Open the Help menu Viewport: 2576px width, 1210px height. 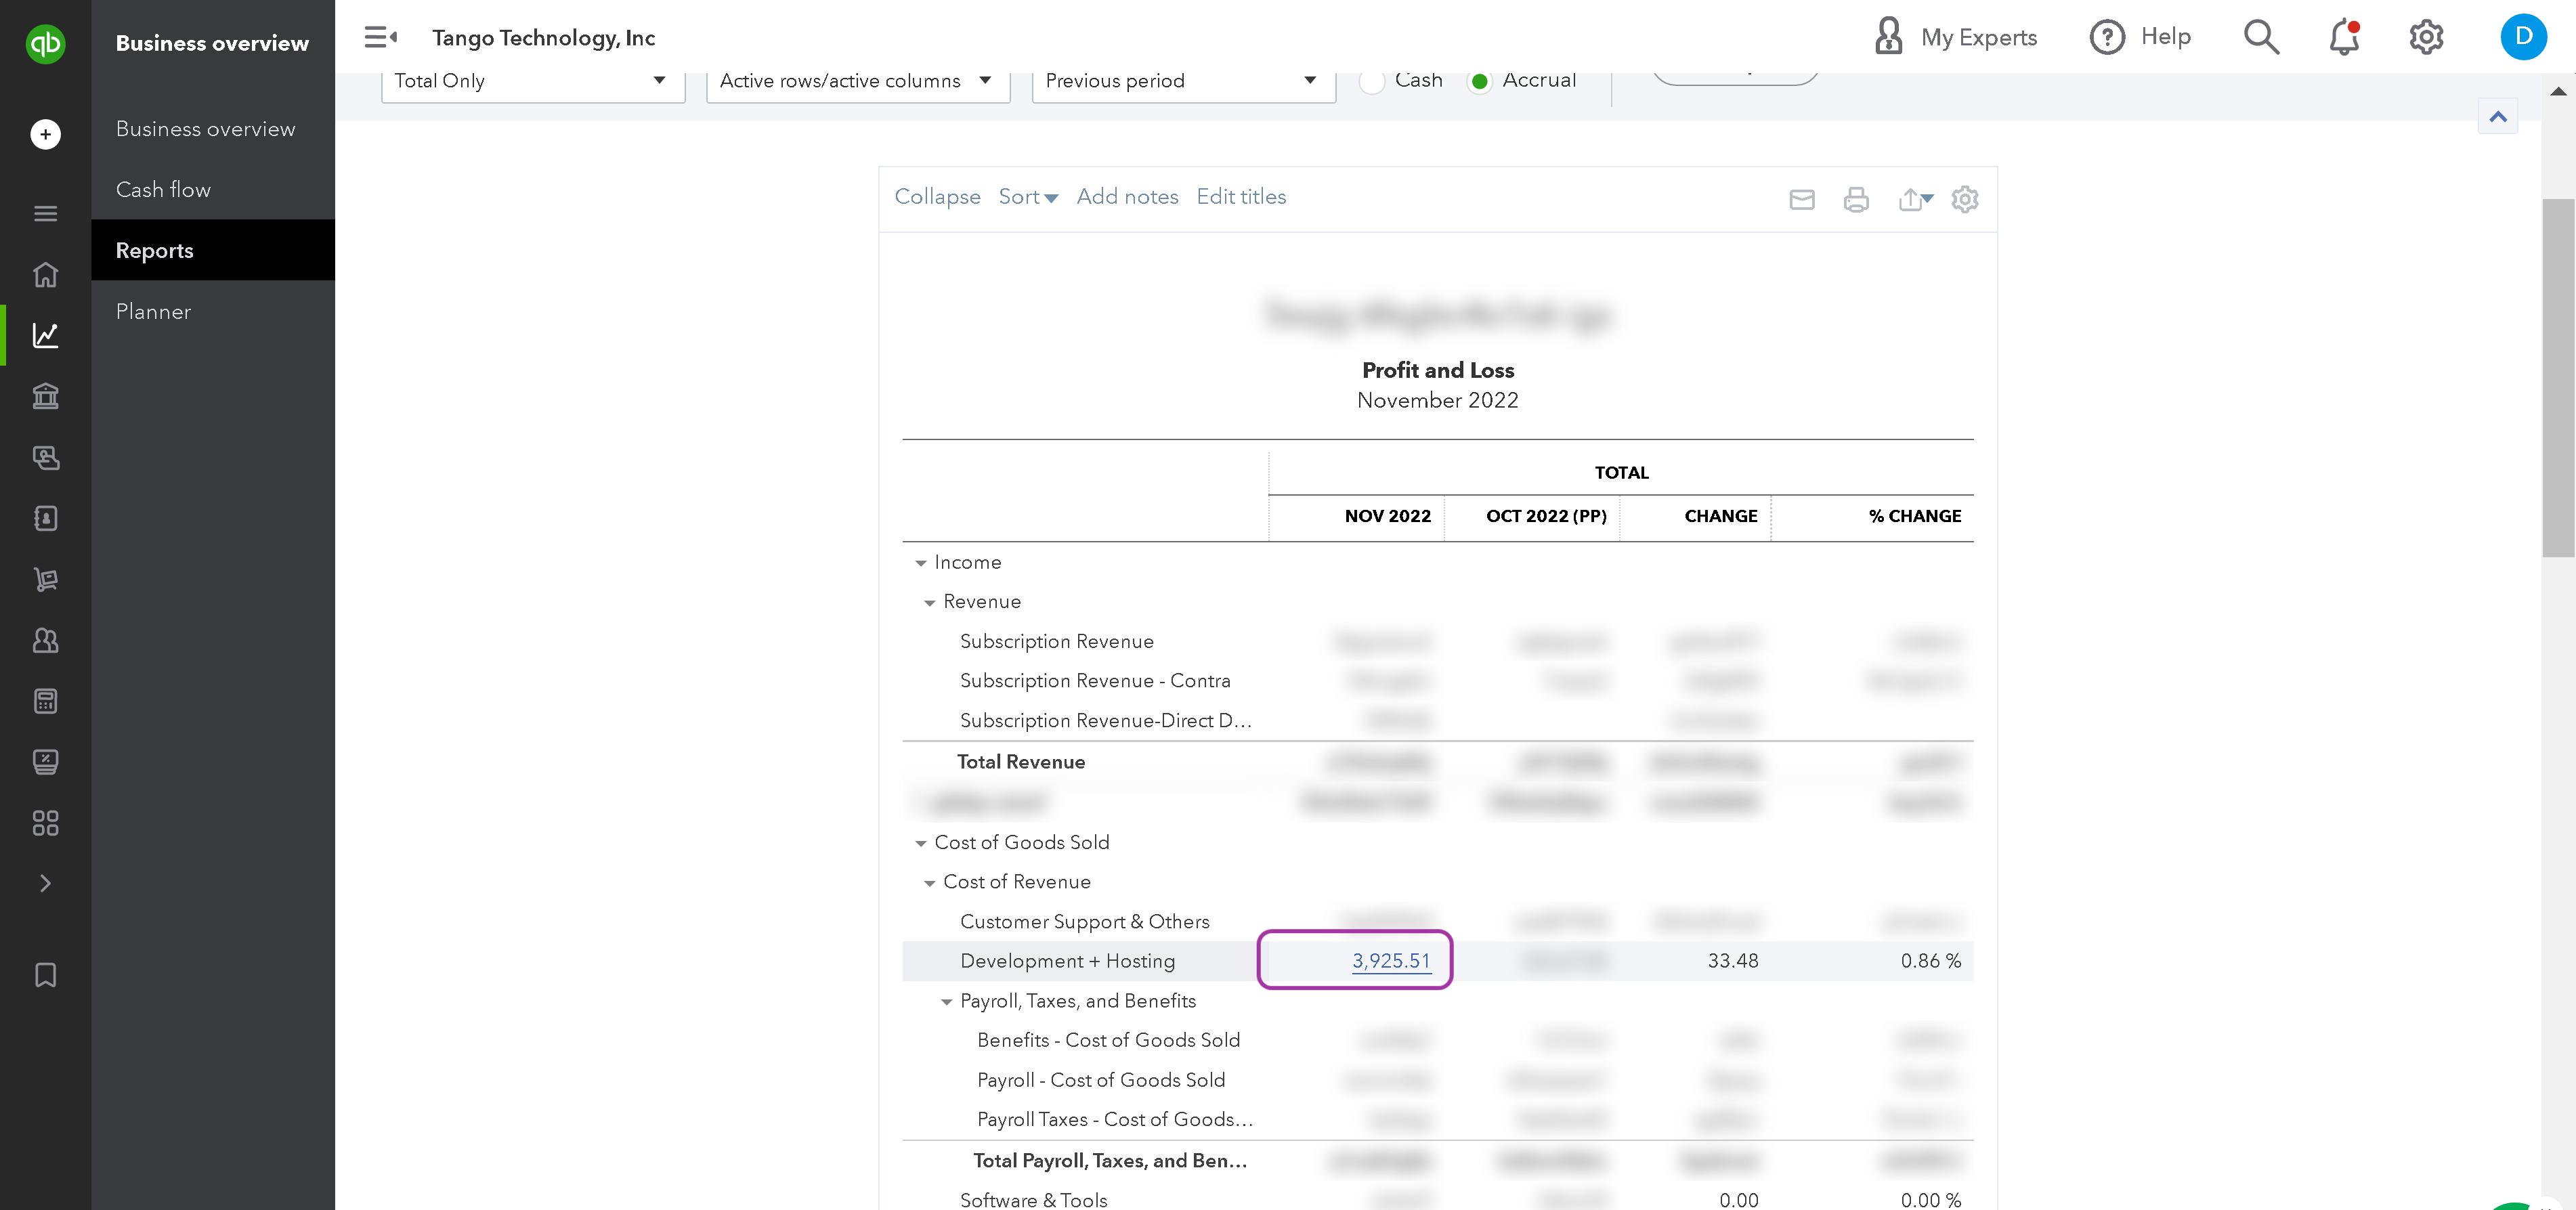pos(2141,37)
